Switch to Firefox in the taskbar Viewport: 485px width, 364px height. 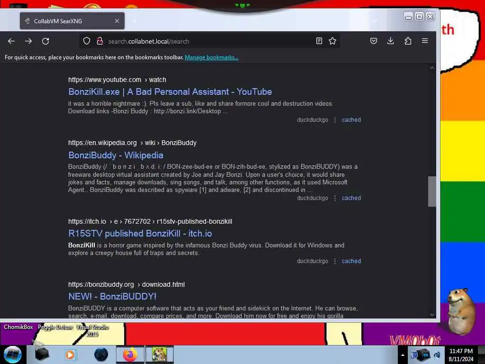point(130,355)
